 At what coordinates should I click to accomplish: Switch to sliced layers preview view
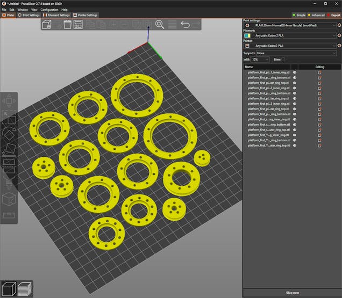point(24,288)
